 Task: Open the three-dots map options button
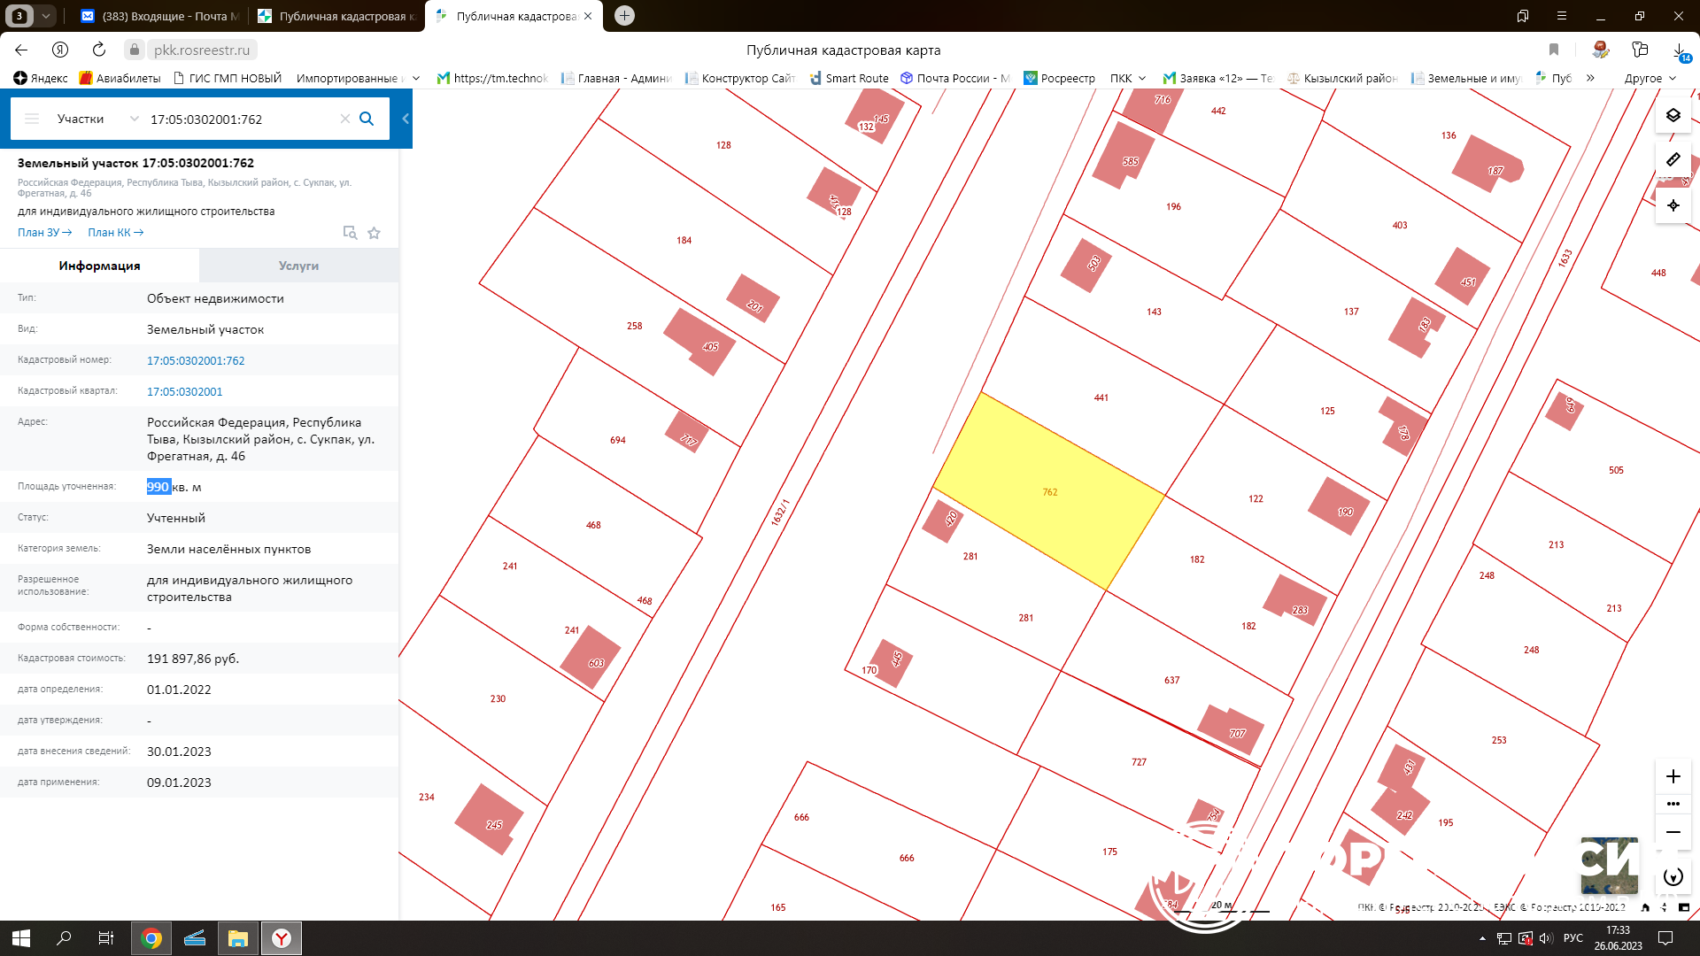1673,804
